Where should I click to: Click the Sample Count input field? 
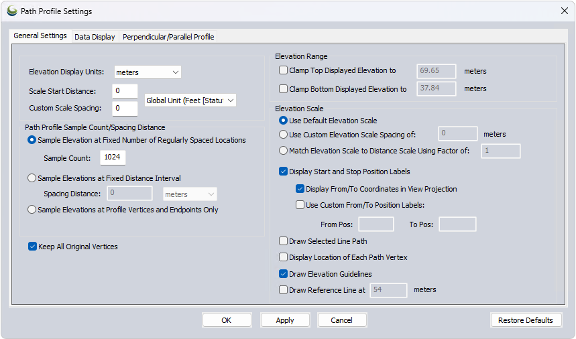[113, 157]
